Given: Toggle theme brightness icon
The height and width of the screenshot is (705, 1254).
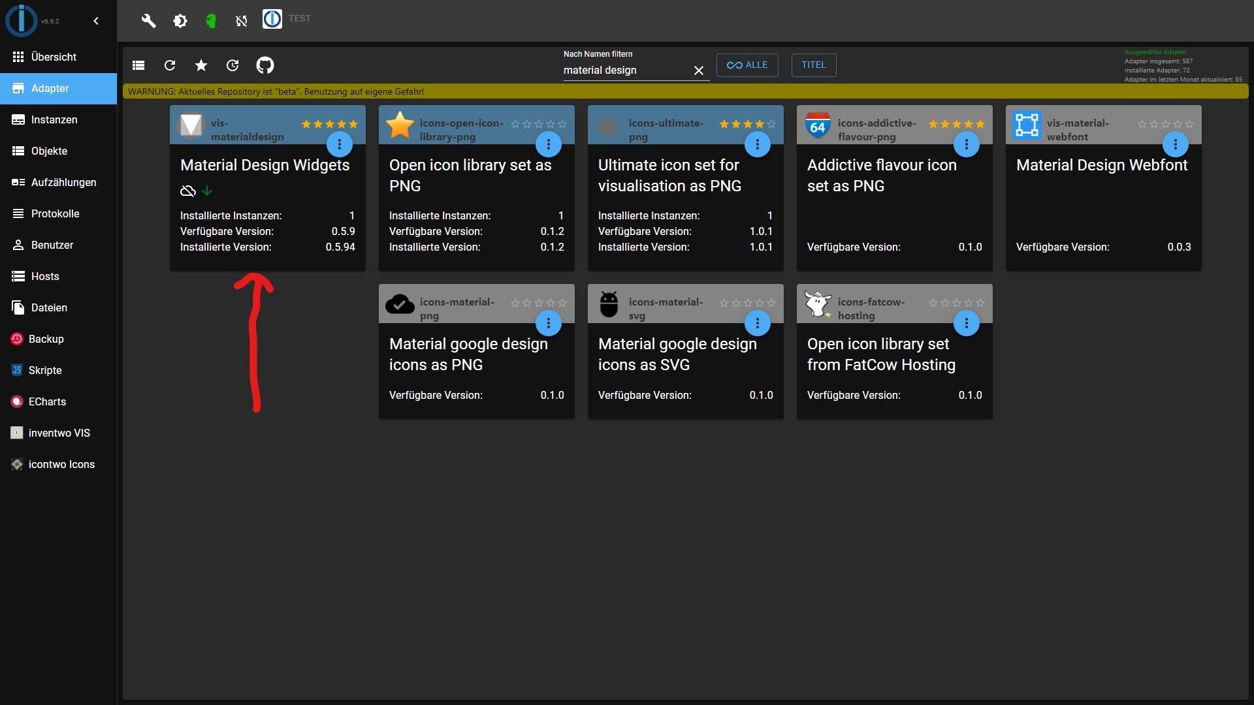Looking at the screenshot, I should (180, 21).
